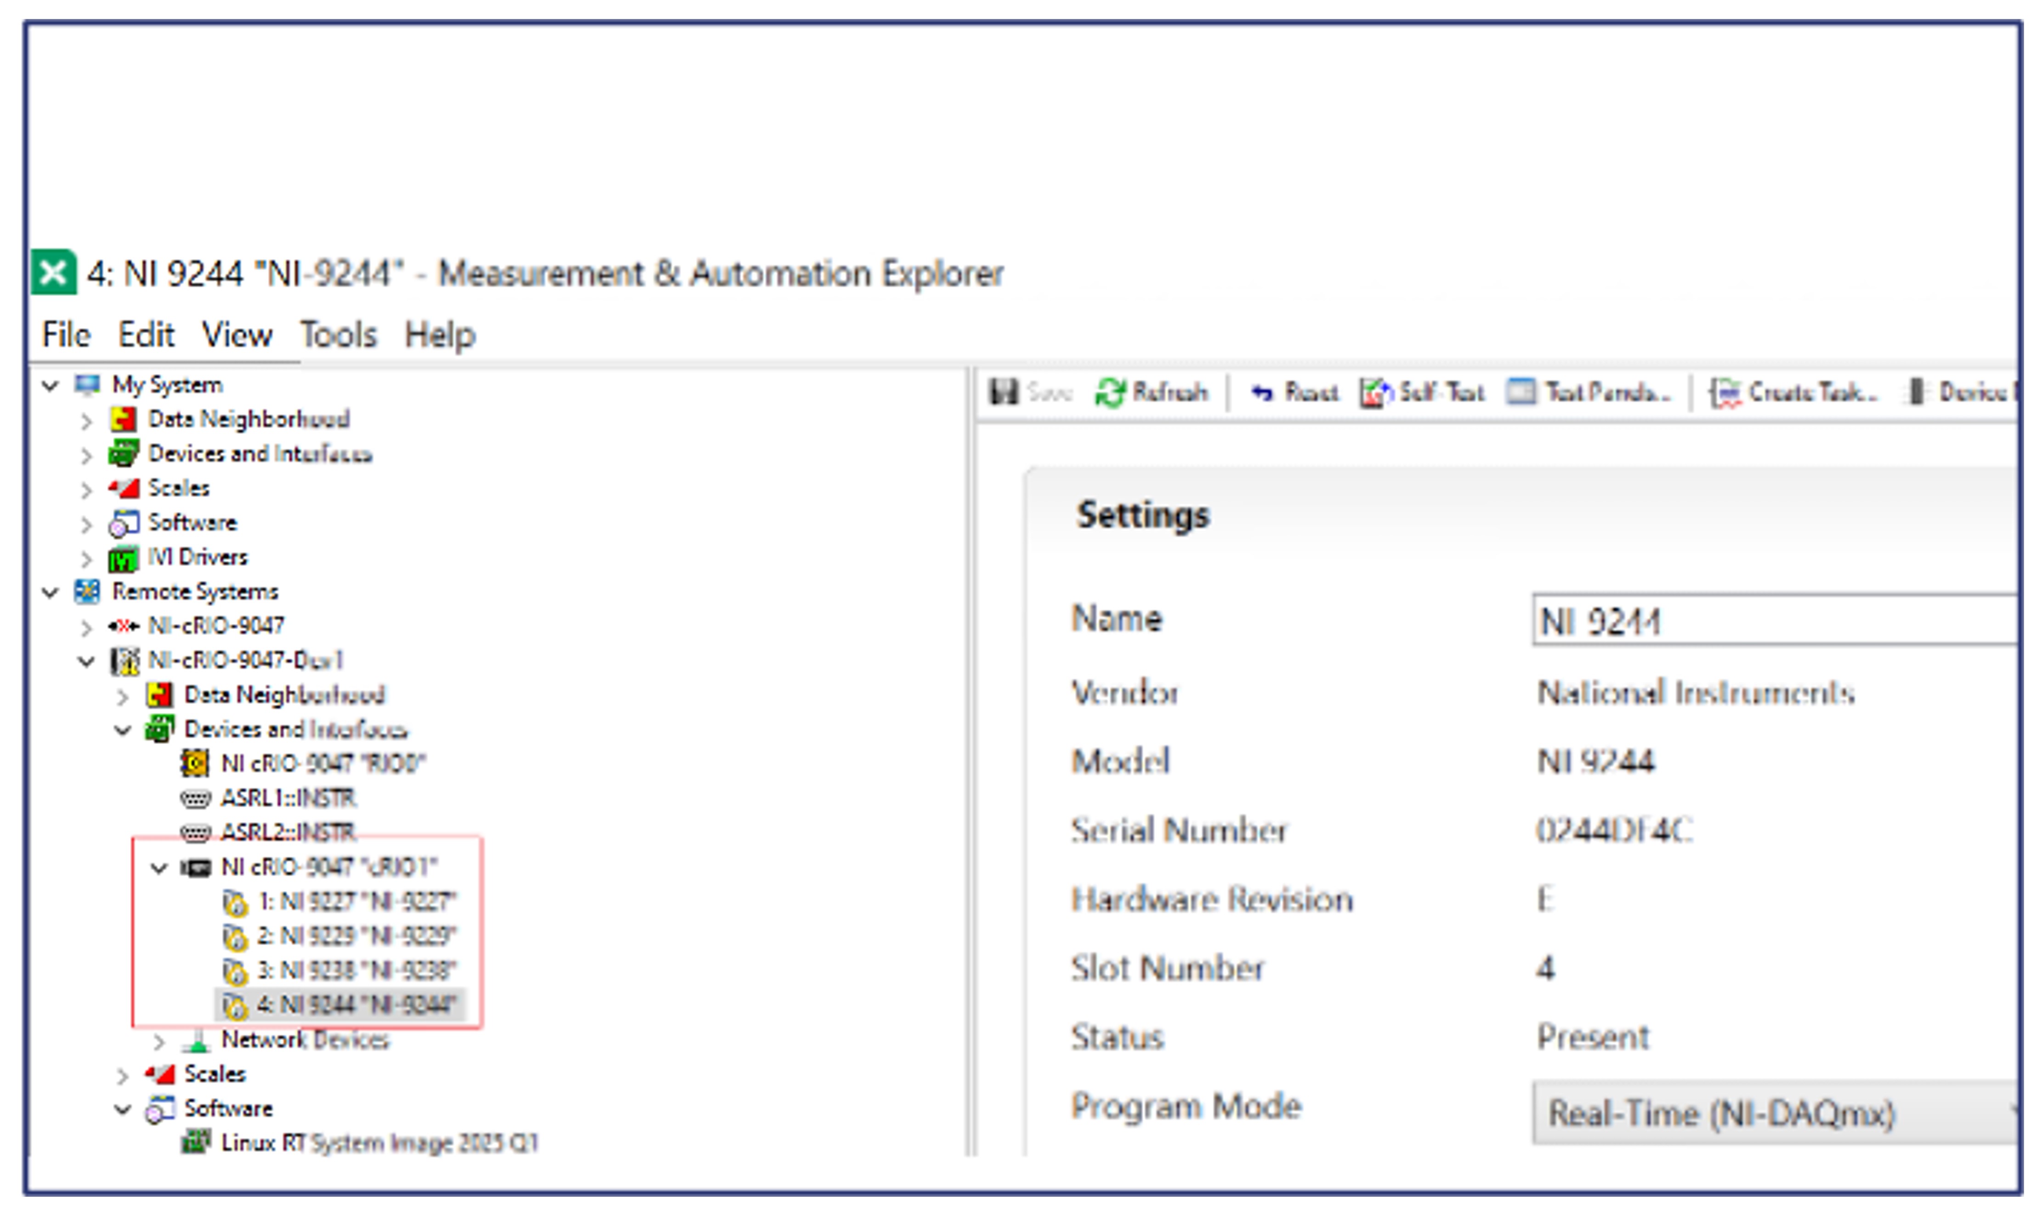The width and height of the screenshot is (2043, 1216).
Task: Select module 1: NI 9227
Action: pyautogui.click(x=356, y=901)
